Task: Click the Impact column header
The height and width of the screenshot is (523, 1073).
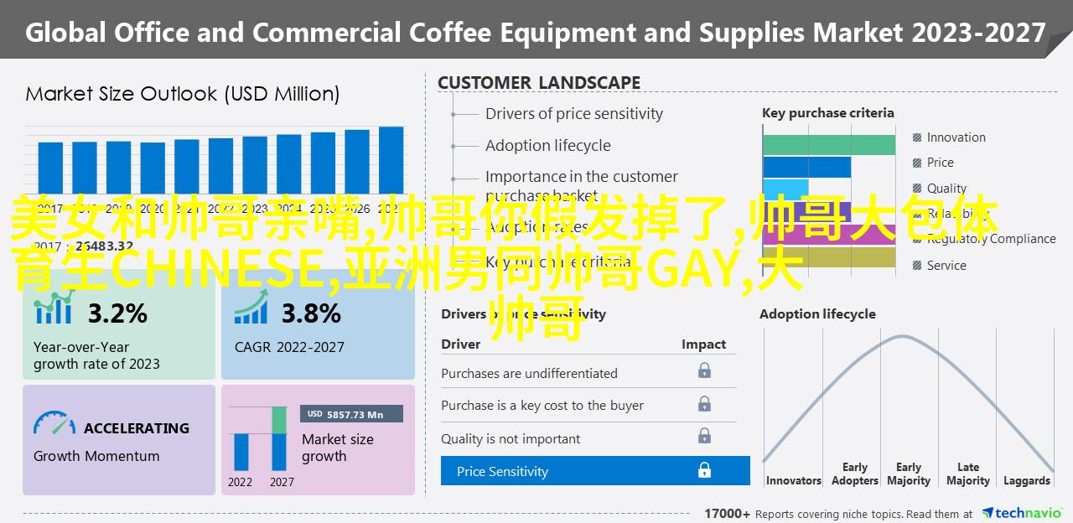Action: coord(703,344)
